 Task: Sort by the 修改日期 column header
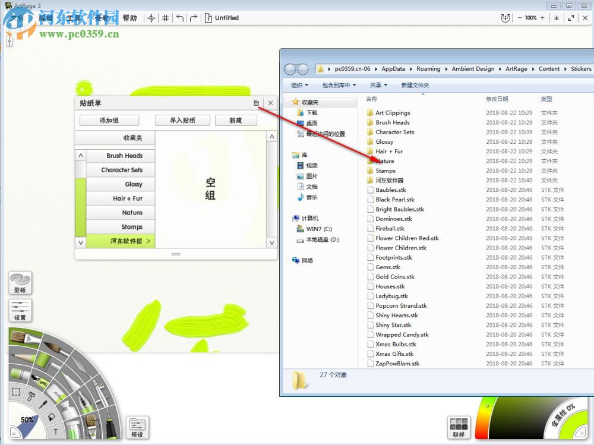497,99
